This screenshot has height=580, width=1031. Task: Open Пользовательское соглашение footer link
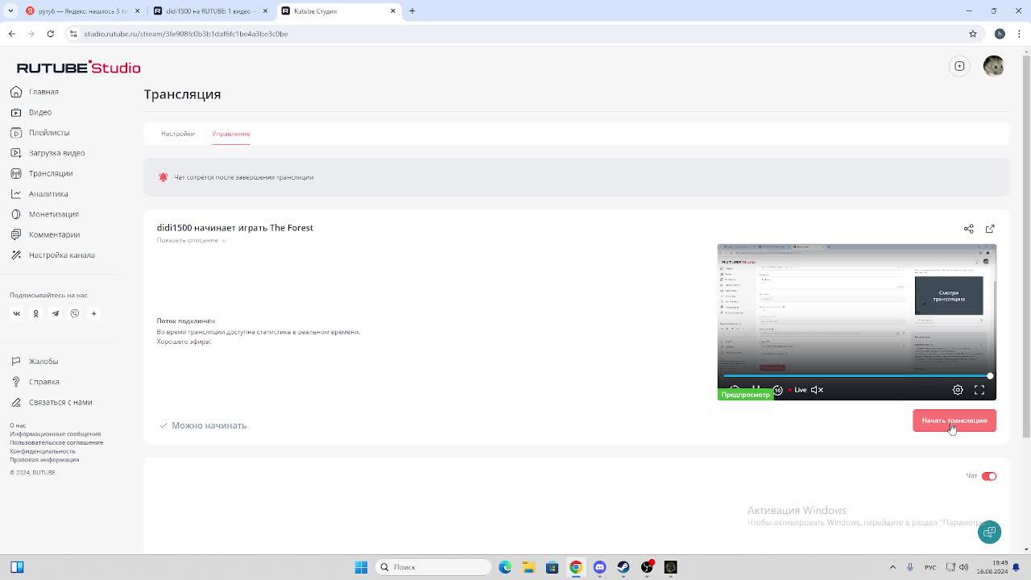(x=56, y=442)
